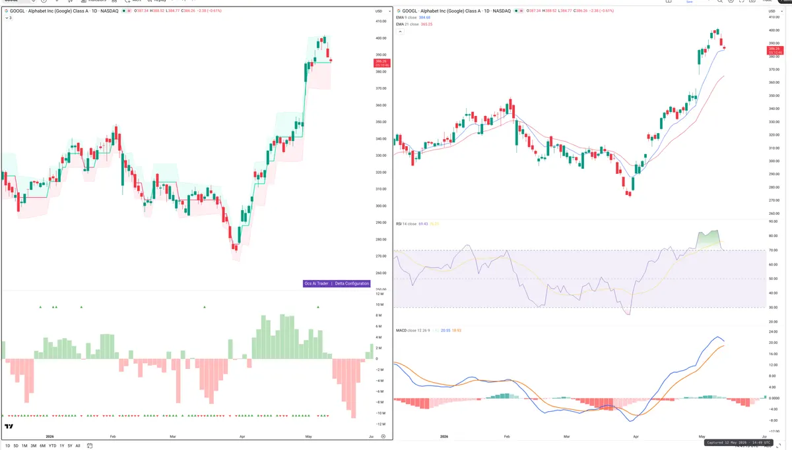
Task: Select the RSI 14 close legend
Action: click(x=406, y=224)
